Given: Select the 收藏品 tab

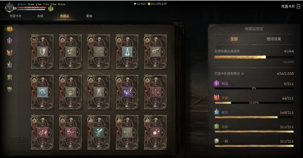Looking at the screenshot, I should (x=65, y=16).
